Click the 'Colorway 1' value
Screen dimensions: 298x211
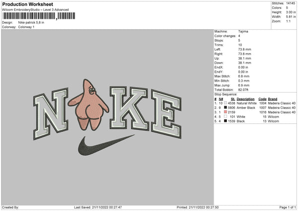click(x=26, y=27)
